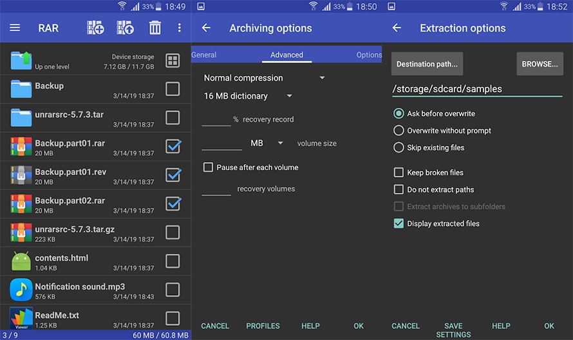This screenshot has height=340, width=573.
Task: Tap the trash delete icon
Action: [155, 28]
